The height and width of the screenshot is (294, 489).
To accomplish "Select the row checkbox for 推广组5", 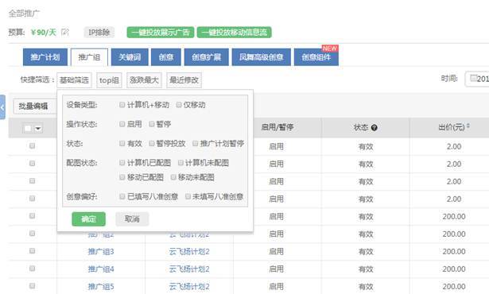I will pos(32,286).
